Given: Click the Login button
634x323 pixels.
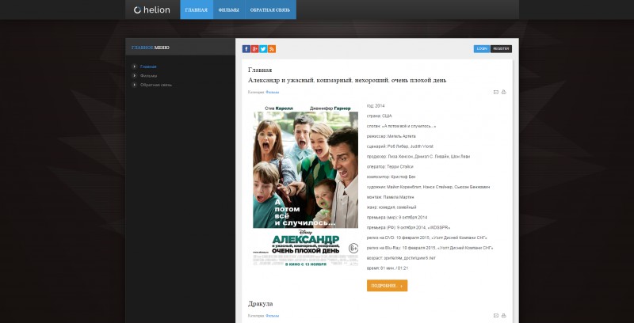Looking at the screenshot, I should 482,49.
